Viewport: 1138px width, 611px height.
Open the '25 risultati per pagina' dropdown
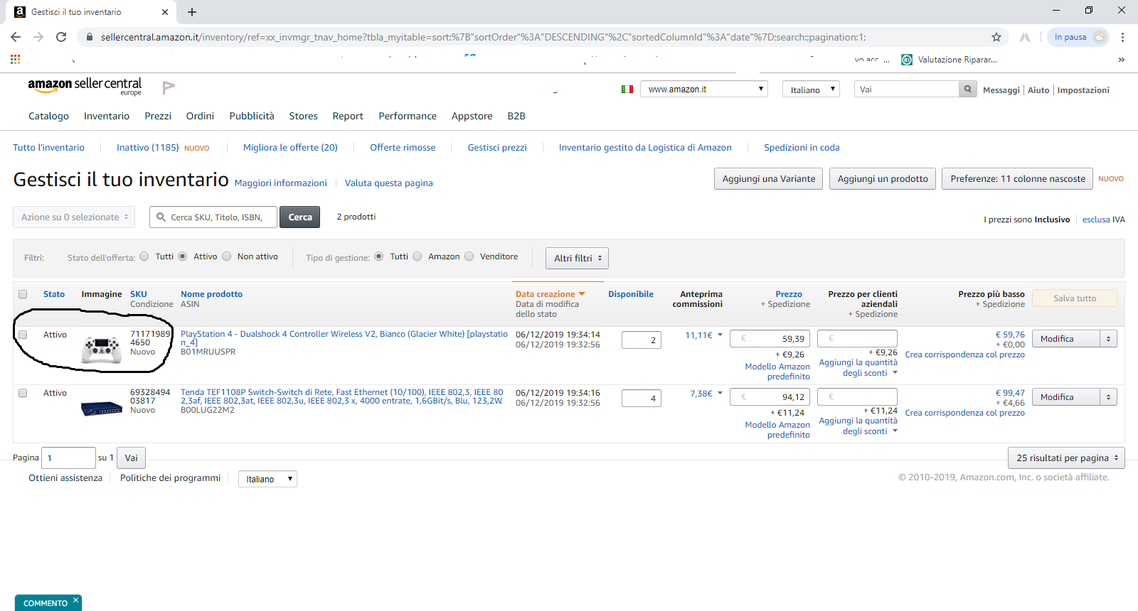point(1066,458)
